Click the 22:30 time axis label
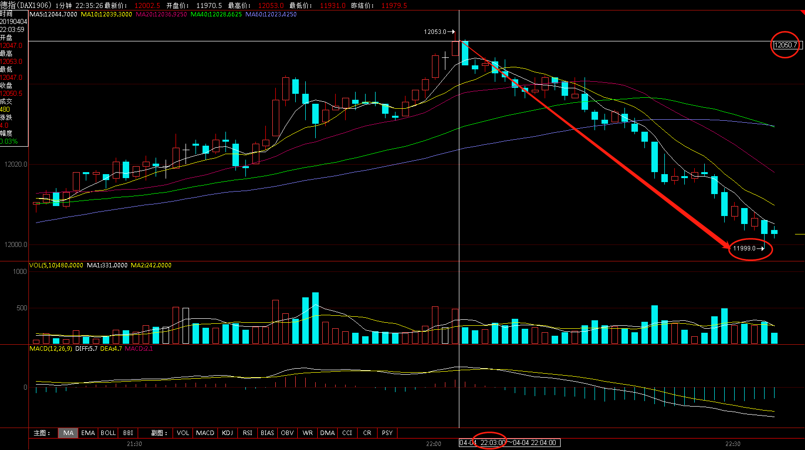Screen dimensions: 805x450 pos(733,444)
